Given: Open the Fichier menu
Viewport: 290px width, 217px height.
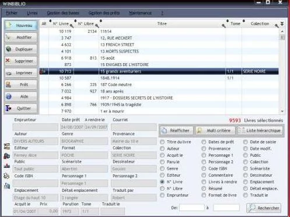Looking at the screenshot, I should pos(12,13).
